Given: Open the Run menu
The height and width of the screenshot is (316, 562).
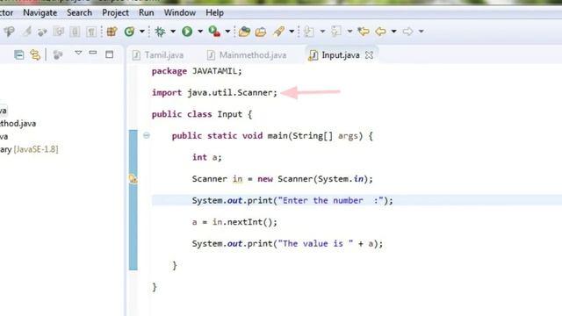Looking at the screenshot, I should click(147, 13).
